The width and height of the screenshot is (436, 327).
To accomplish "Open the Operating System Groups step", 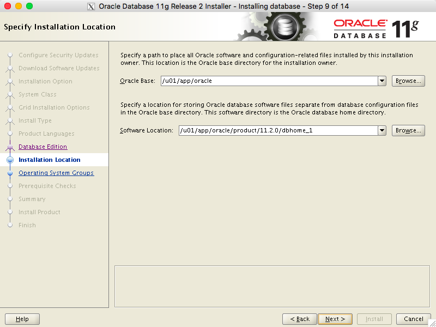I will click(56, 173).
